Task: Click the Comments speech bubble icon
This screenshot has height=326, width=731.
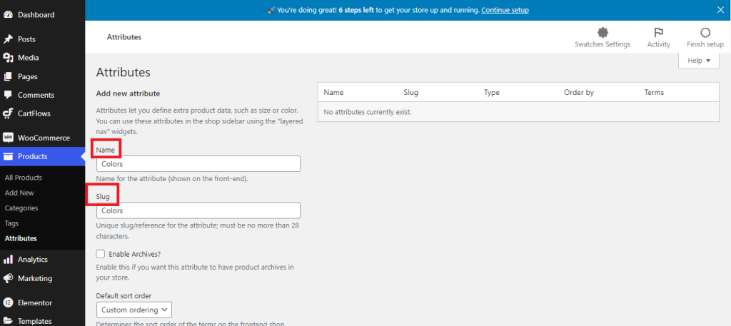Action: pyautogui.click(x=8, y=95)
